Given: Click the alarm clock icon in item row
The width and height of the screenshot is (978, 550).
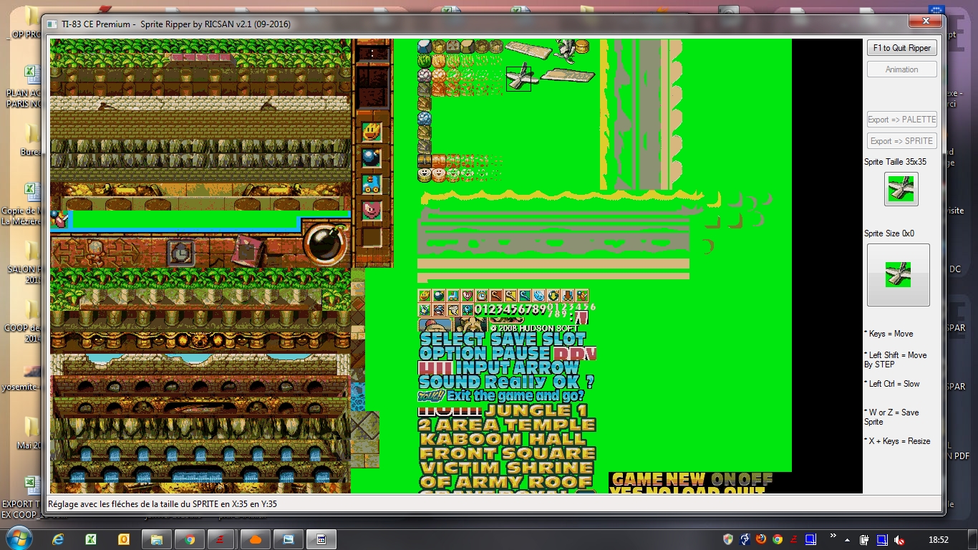Looking at the screenshot, I should click(481, 296).
